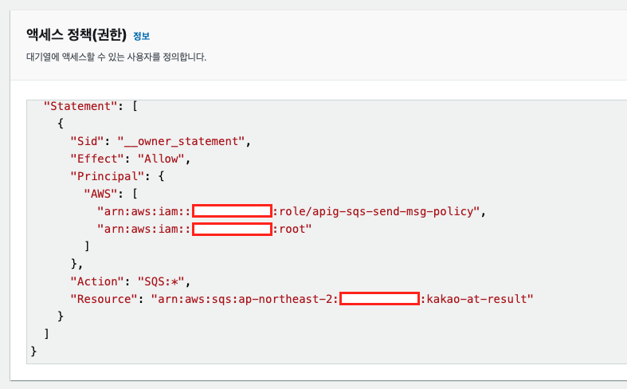Click the final closing brace of the policy

(x=33, y=351)
